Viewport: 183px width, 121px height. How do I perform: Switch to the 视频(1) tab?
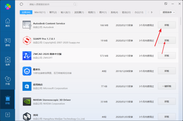[x=91, y=12]
